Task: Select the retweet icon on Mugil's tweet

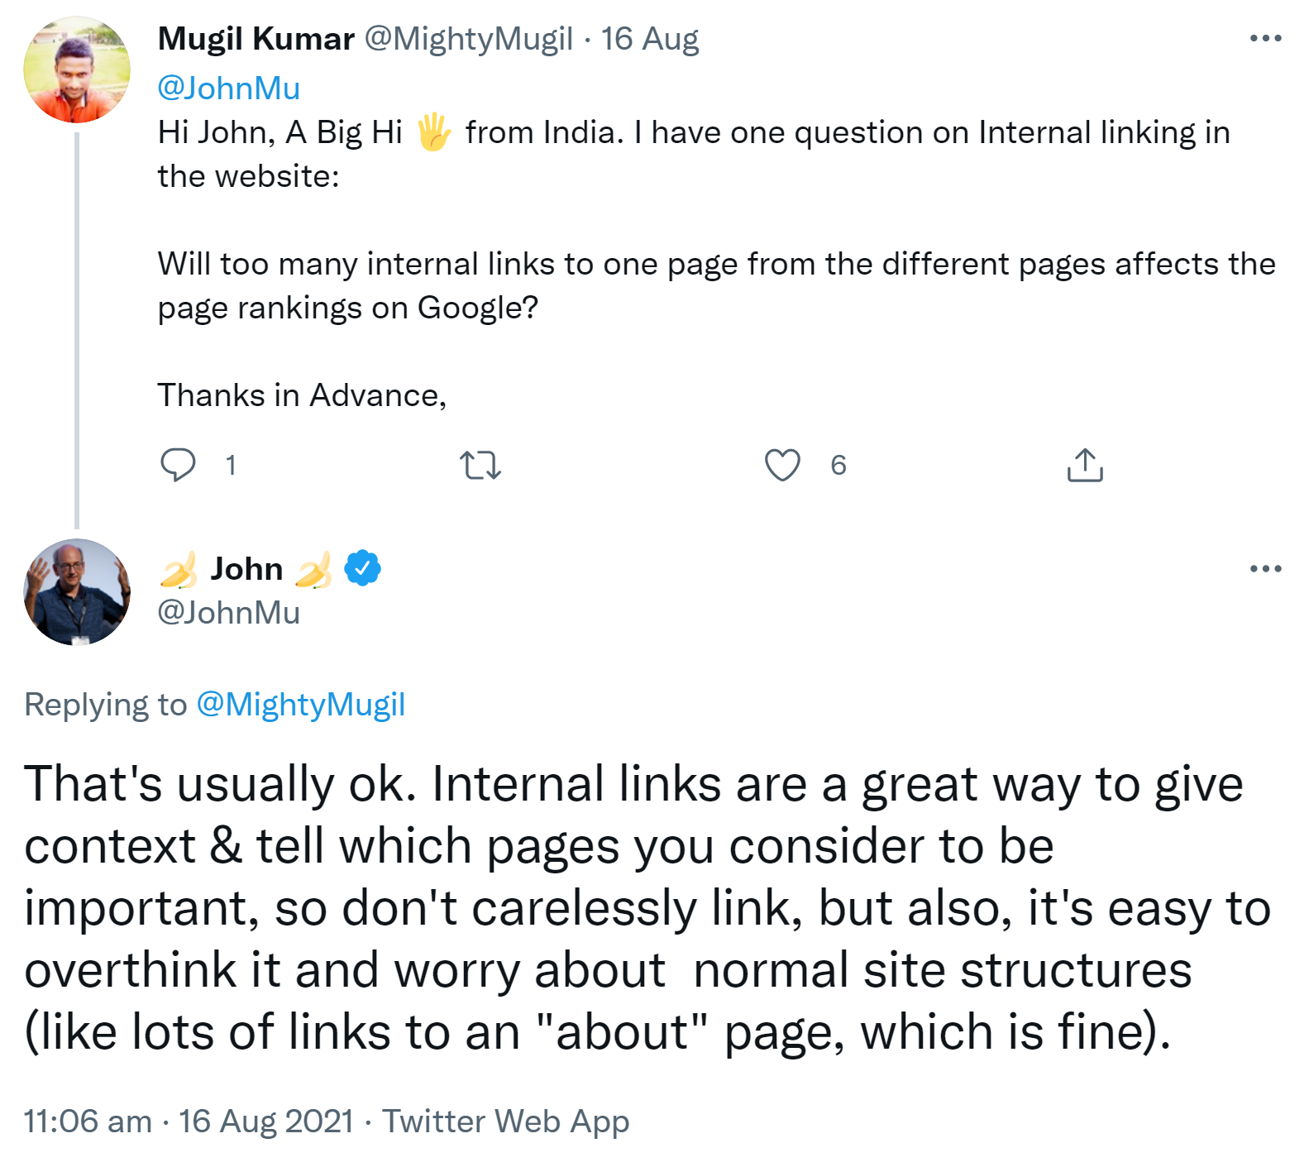Action: (x=481, y=466)
